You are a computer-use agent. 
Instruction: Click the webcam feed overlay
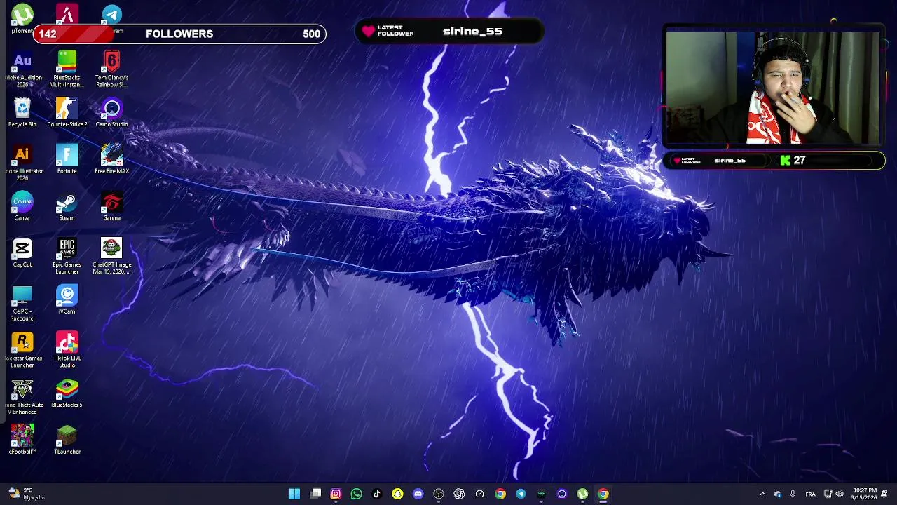[x=772, y=88]
